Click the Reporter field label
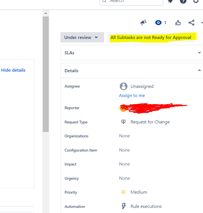 72,108
